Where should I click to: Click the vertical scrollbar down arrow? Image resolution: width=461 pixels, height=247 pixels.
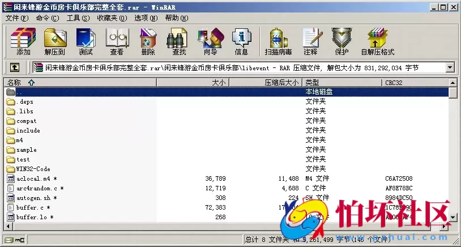(x=453, y=218)
